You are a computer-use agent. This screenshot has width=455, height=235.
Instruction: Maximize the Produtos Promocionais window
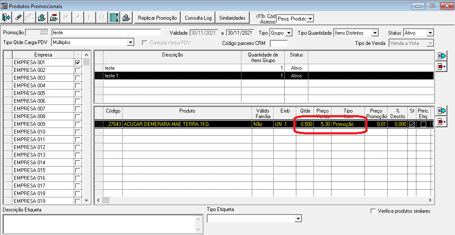click(432, 6)
